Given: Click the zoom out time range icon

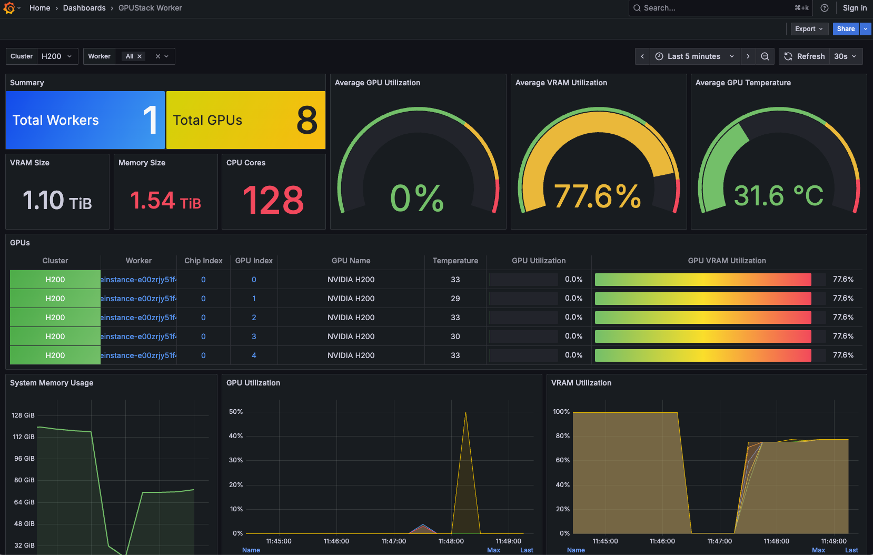Looking at the screenshot, I should (765, 56).
